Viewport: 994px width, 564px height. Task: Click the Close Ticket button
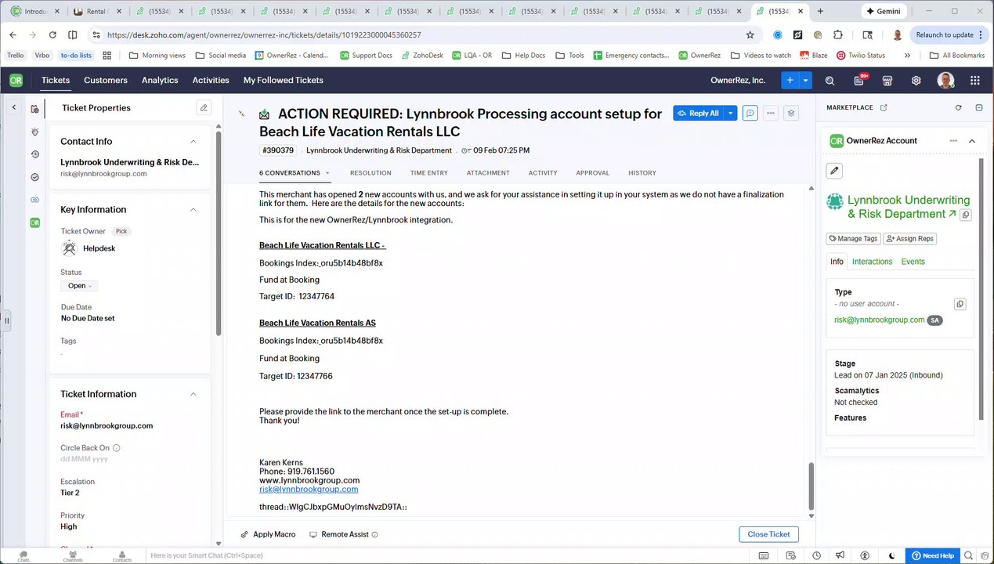tap(768, 534)
